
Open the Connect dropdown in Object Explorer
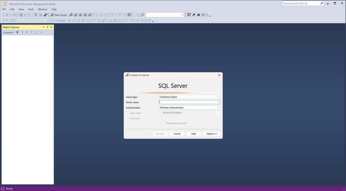pyautogui.click(x=9, y=32)
